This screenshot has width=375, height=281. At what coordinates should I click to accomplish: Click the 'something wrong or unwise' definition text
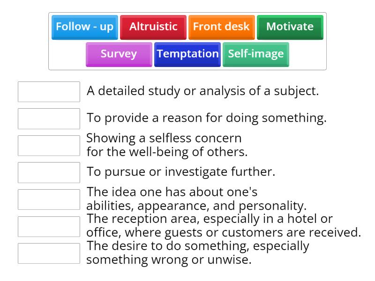(x=169, y=260)
